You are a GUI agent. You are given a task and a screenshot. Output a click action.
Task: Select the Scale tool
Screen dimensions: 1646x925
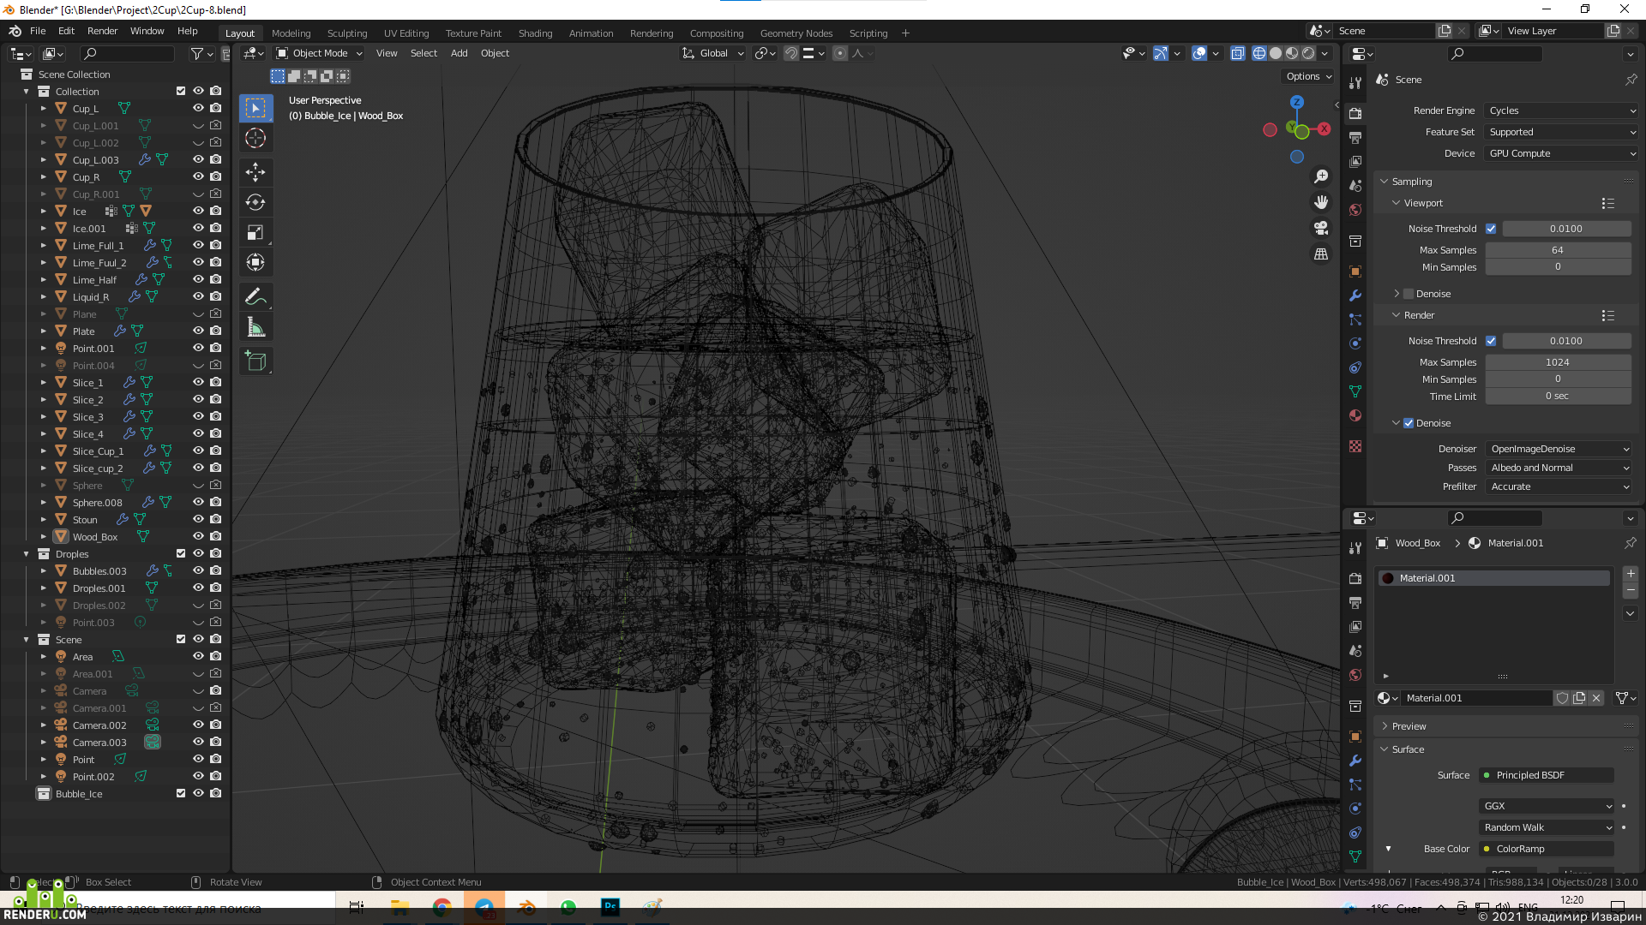pyautogui.click(x=255, y=232)
